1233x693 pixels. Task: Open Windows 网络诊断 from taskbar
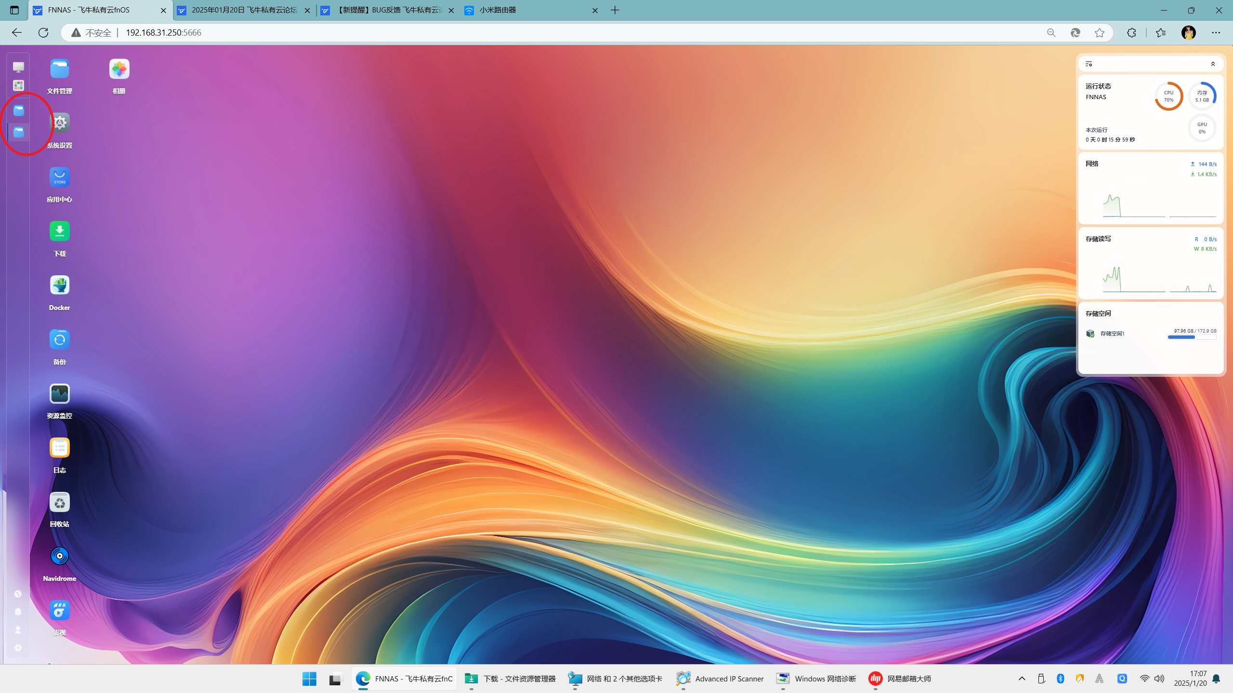(x=816, y=679)
